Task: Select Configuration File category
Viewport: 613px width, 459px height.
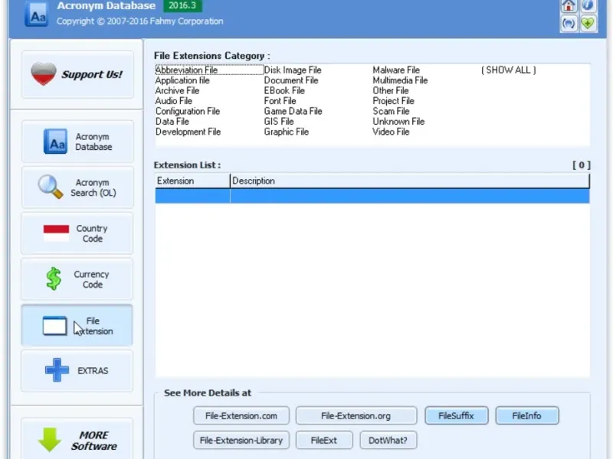Action: point(188,111)
